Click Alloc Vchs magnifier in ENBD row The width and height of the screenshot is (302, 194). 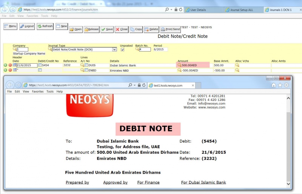pyautogui.click(x=237, y=70)
